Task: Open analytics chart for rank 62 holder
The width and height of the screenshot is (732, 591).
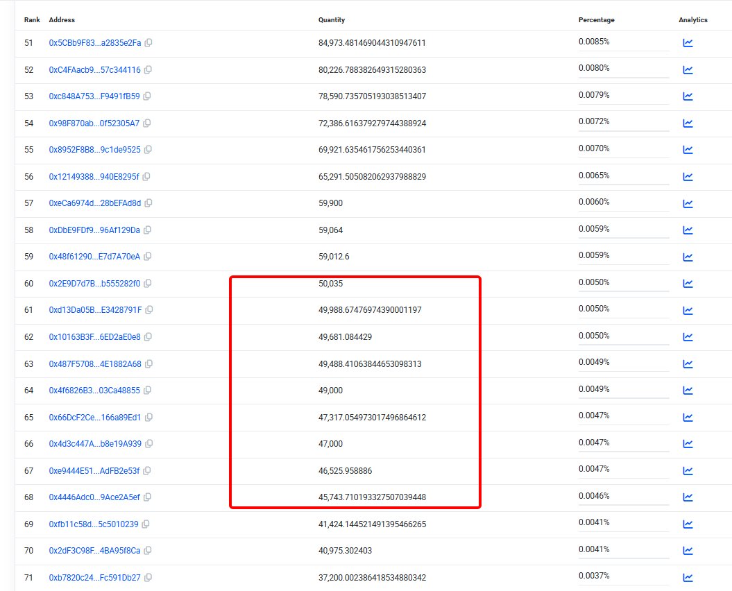Action: [x=688, y=337]
